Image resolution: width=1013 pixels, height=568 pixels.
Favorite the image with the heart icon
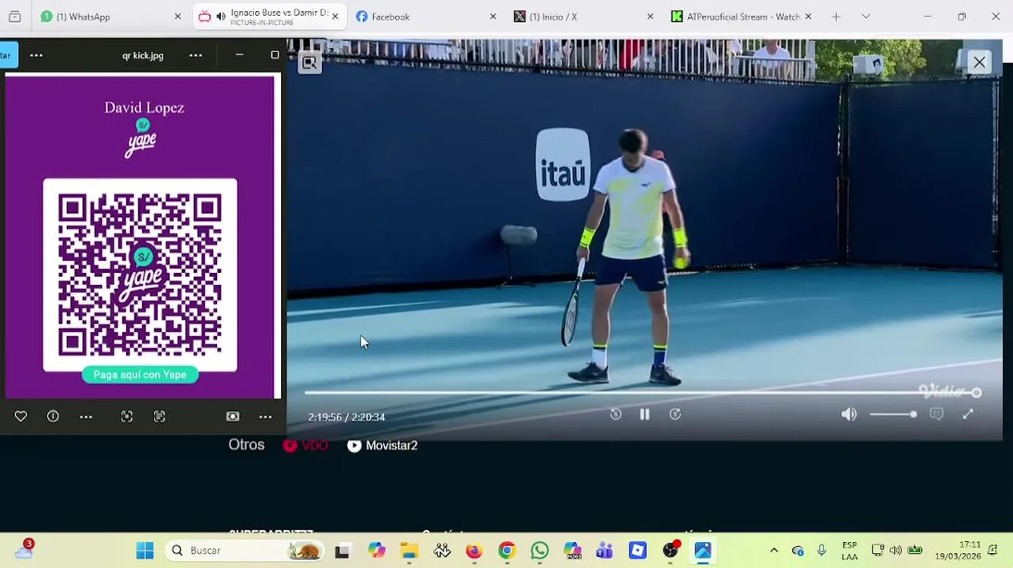(x=21, y=417)
